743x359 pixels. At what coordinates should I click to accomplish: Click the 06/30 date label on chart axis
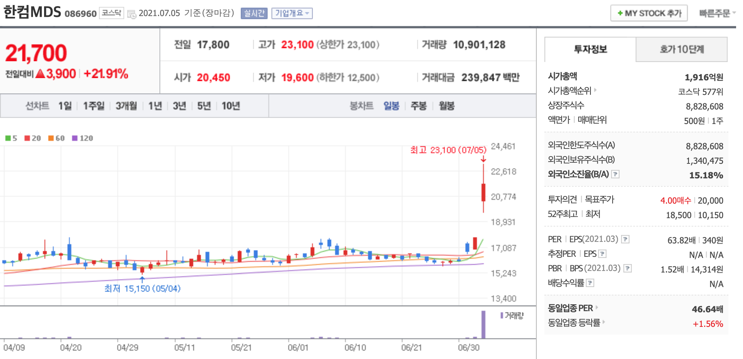[468, 348]
